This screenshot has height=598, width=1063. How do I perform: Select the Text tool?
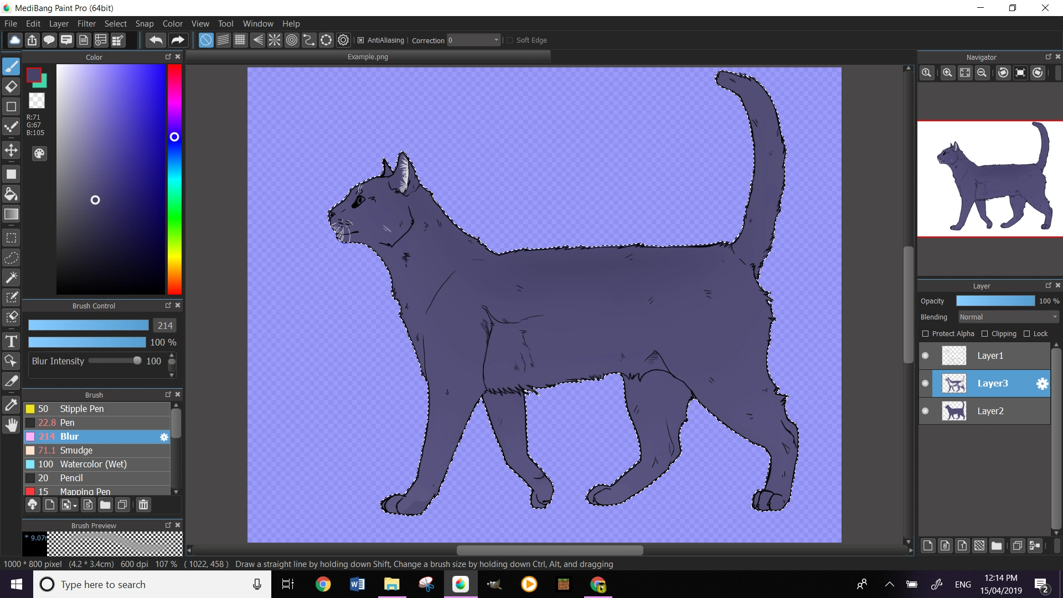(11, 341)
